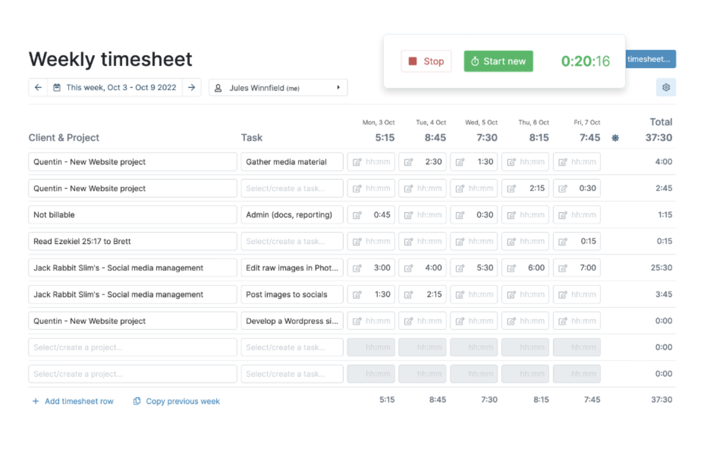The width and height of the screenshot is (710, 473).
Task: Click Add timesheet row link text
Action: (79, 401)
